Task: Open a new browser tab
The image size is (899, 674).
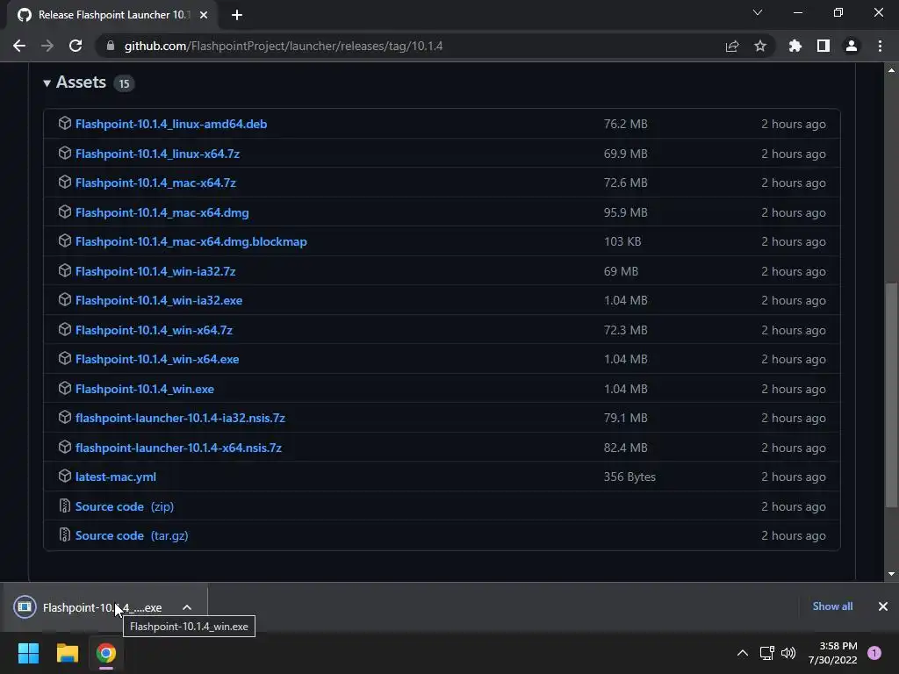Action: pyautogui.click(x=237, y=15)
